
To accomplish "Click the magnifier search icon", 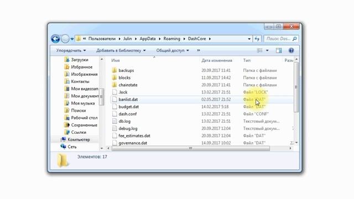I will click(295, 39).
